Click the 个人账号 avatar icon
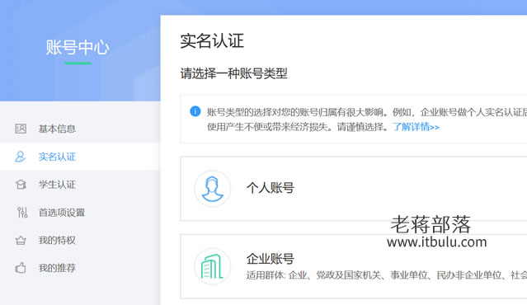 tap(213, 189)
